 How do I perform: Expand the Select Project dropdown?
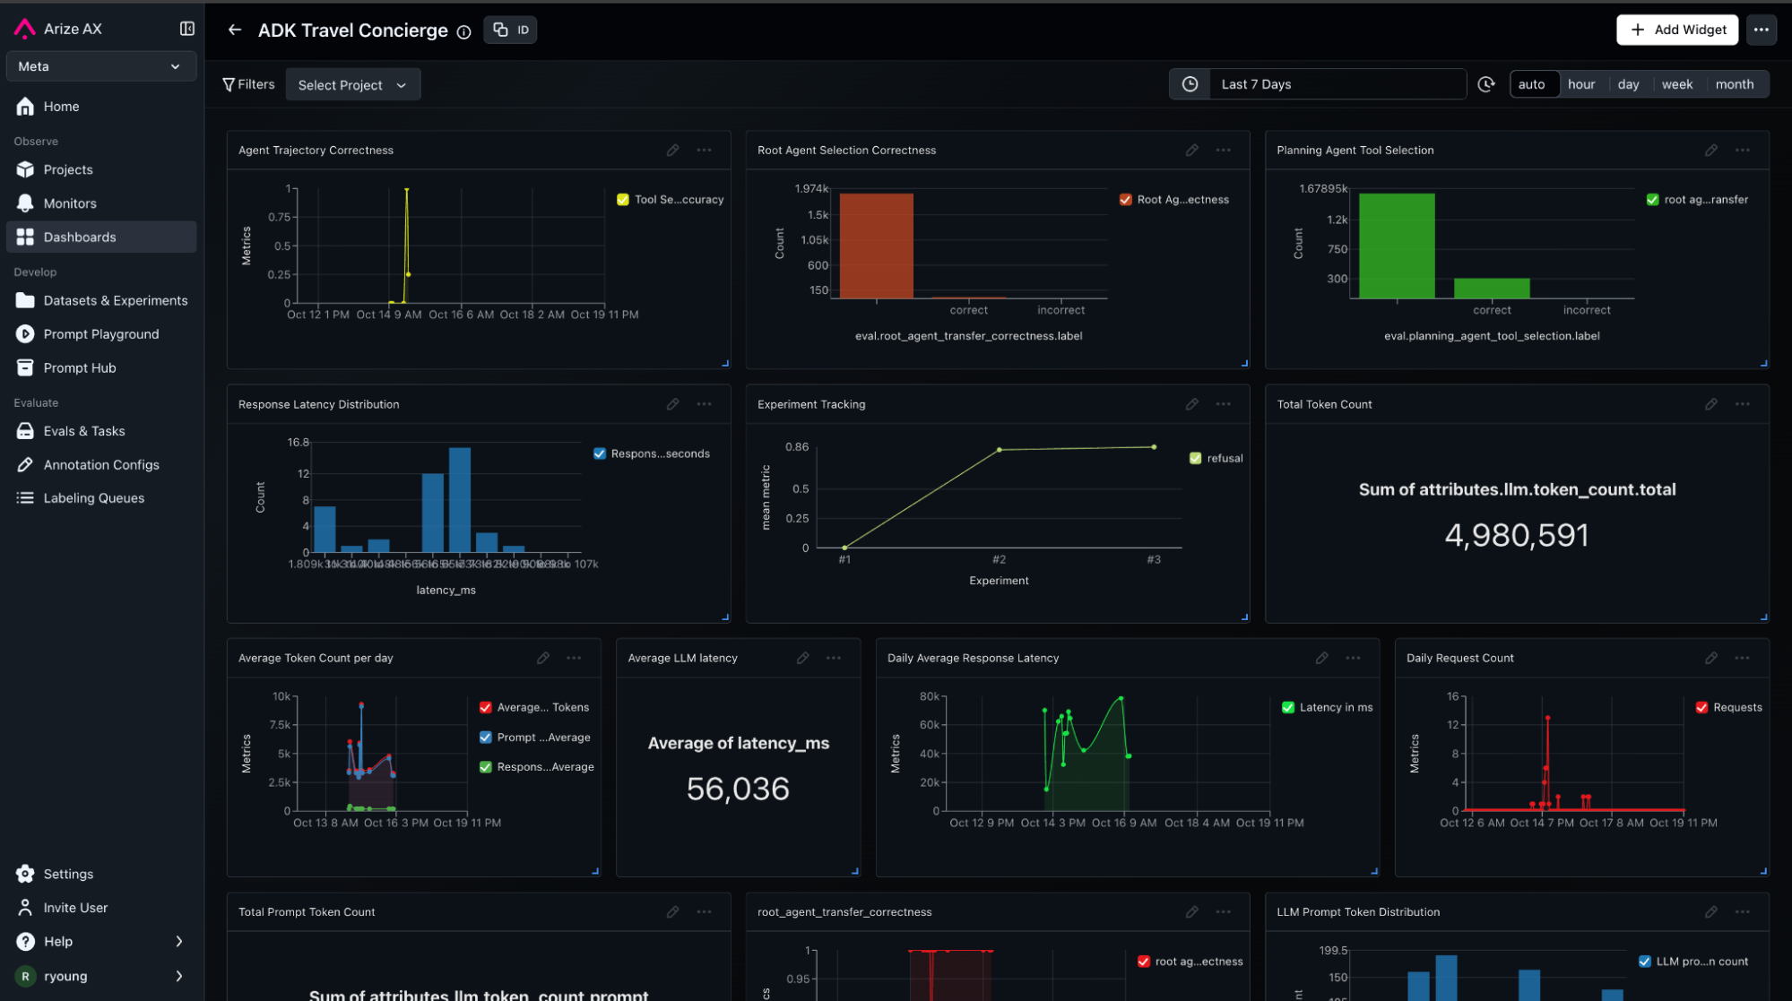352,85
